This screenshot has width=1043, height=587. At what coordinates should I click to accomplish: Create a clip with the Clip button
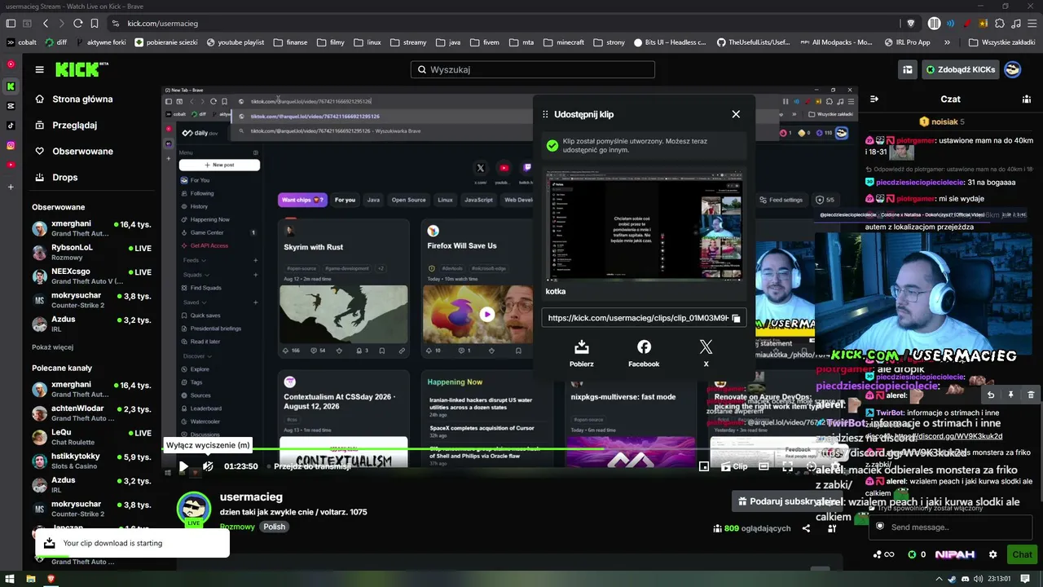(x=734, y=466)
